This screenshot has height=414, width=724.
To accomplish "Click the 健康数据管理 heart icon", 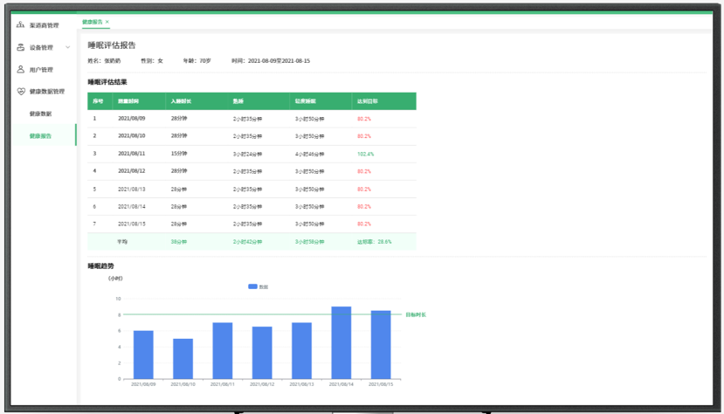I will (21, 91).
